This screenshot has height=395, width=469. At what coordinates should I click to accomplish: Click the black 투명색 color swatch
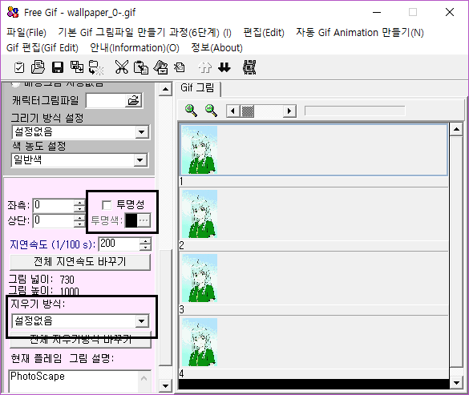[x=131, y=220]
